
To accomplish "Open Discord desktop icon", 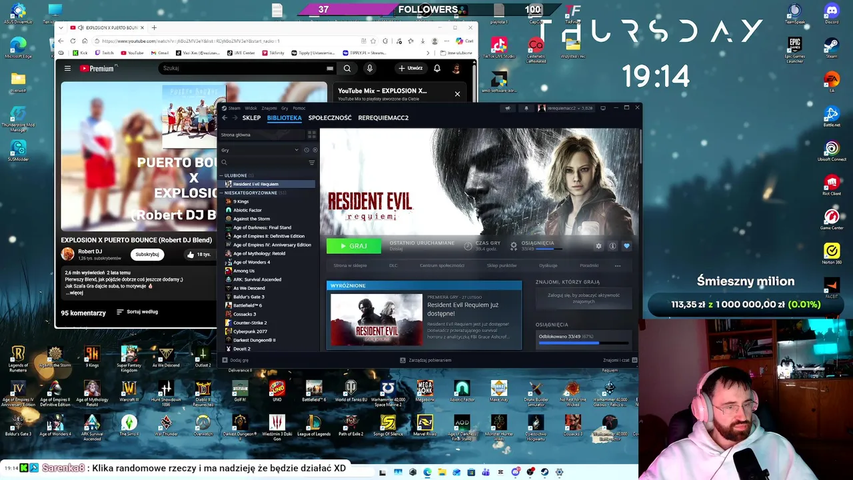I will pos(831,13).
